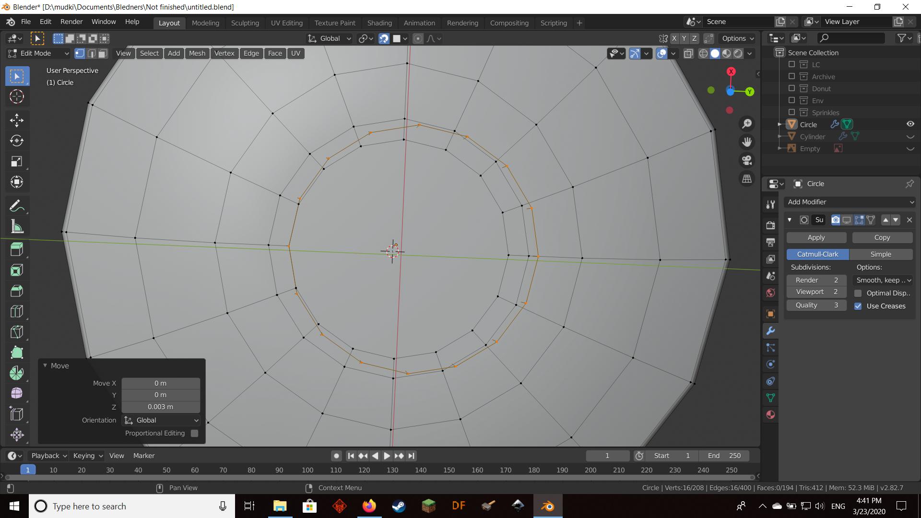Switch perspective/orthographic grid icon
Screen dimensions: 921x518
click(747, 178)
